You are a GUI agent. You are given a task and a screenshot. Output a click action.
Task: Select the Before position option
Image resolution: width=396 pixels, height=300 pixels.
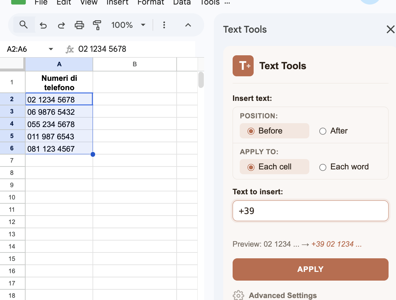(x=251, y=131)
